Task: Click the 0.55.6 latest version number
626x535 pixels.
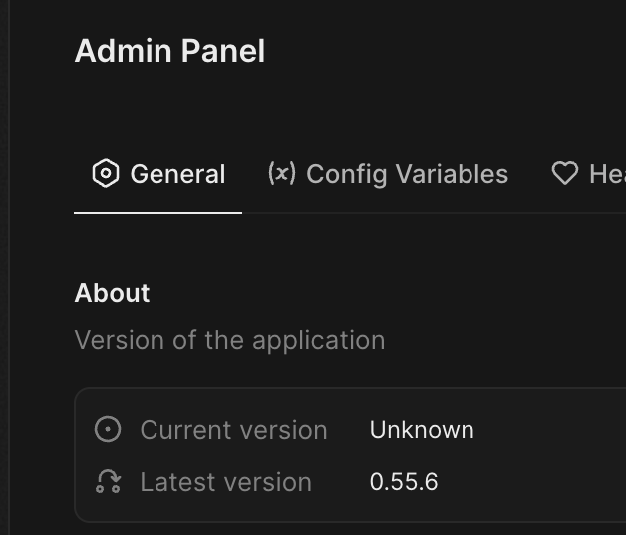Action: click(404, 482)
